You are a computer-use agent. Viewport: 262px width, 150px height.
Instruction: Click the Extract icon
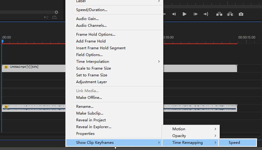pyautogui.click(x=230, y=14)
